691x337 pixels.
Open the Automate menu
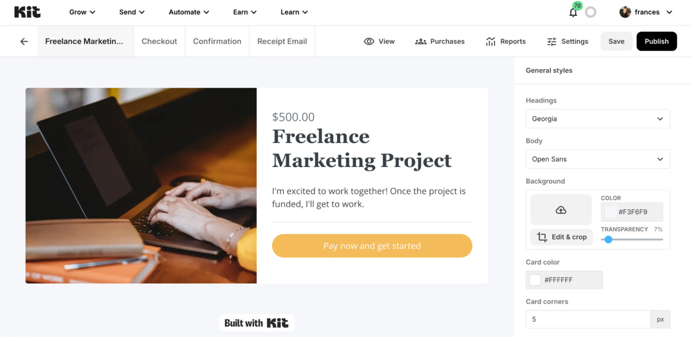[189, 12]
